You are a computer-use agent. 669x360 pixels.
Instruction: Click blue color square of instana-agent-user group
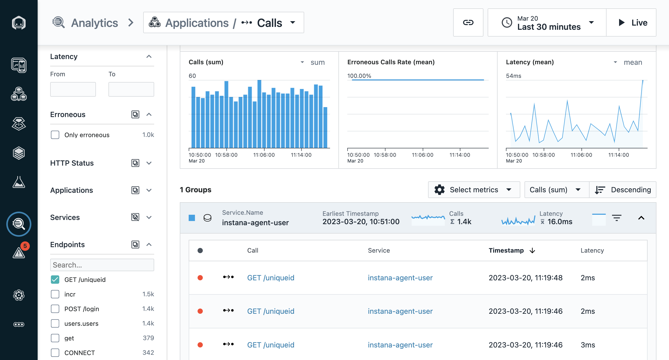(x=192, y=218)
